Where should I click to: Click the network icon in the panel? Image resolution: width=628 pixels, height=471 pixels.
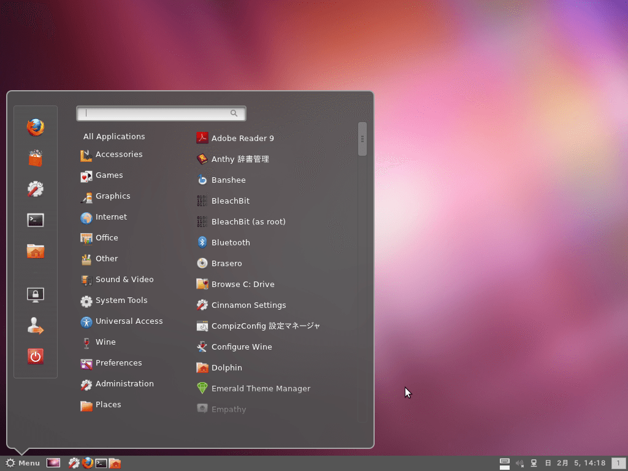click(534, 463)
